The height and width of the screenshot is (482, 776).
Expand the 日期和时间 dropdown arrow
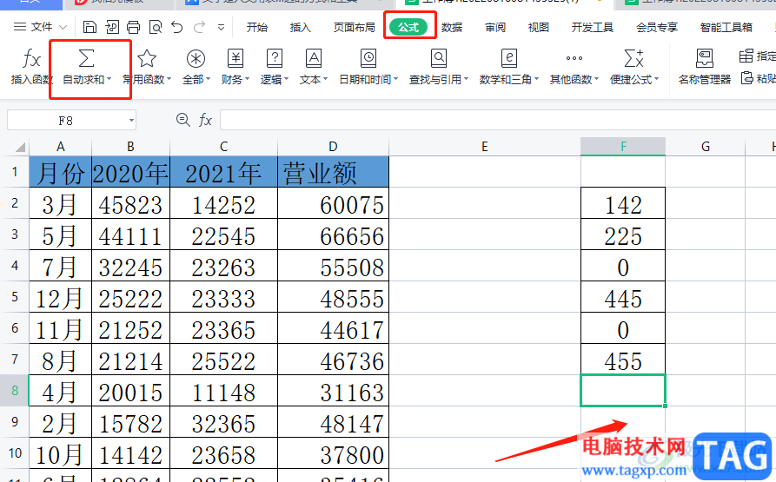395,79
